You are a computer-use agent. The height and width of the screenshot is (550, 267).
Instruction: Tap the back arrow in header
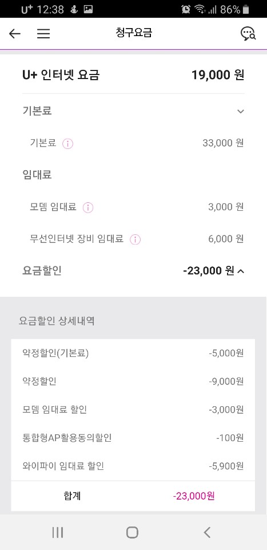15,34
